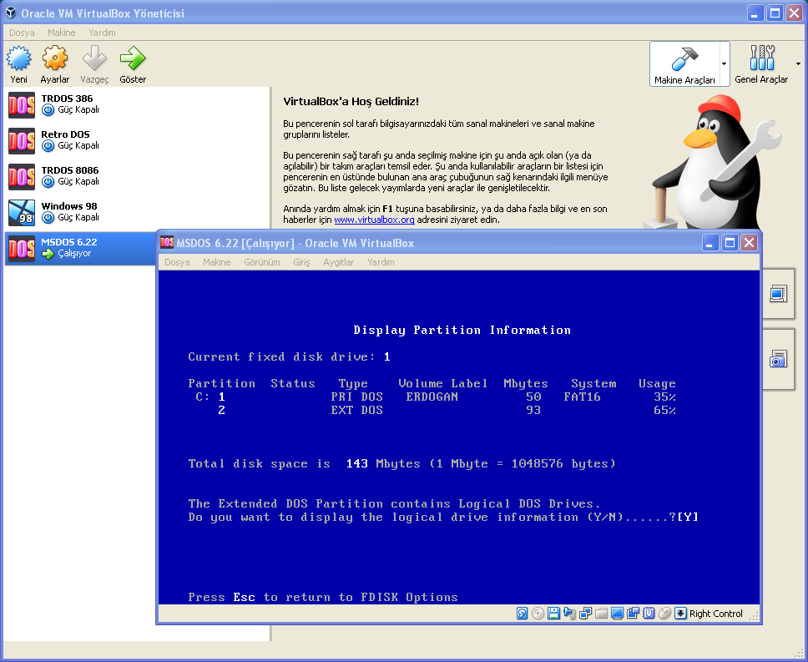Screen dimensions: 808x662
Task: Grab the VM window corner size grip
Action: (x=755, y=617)
